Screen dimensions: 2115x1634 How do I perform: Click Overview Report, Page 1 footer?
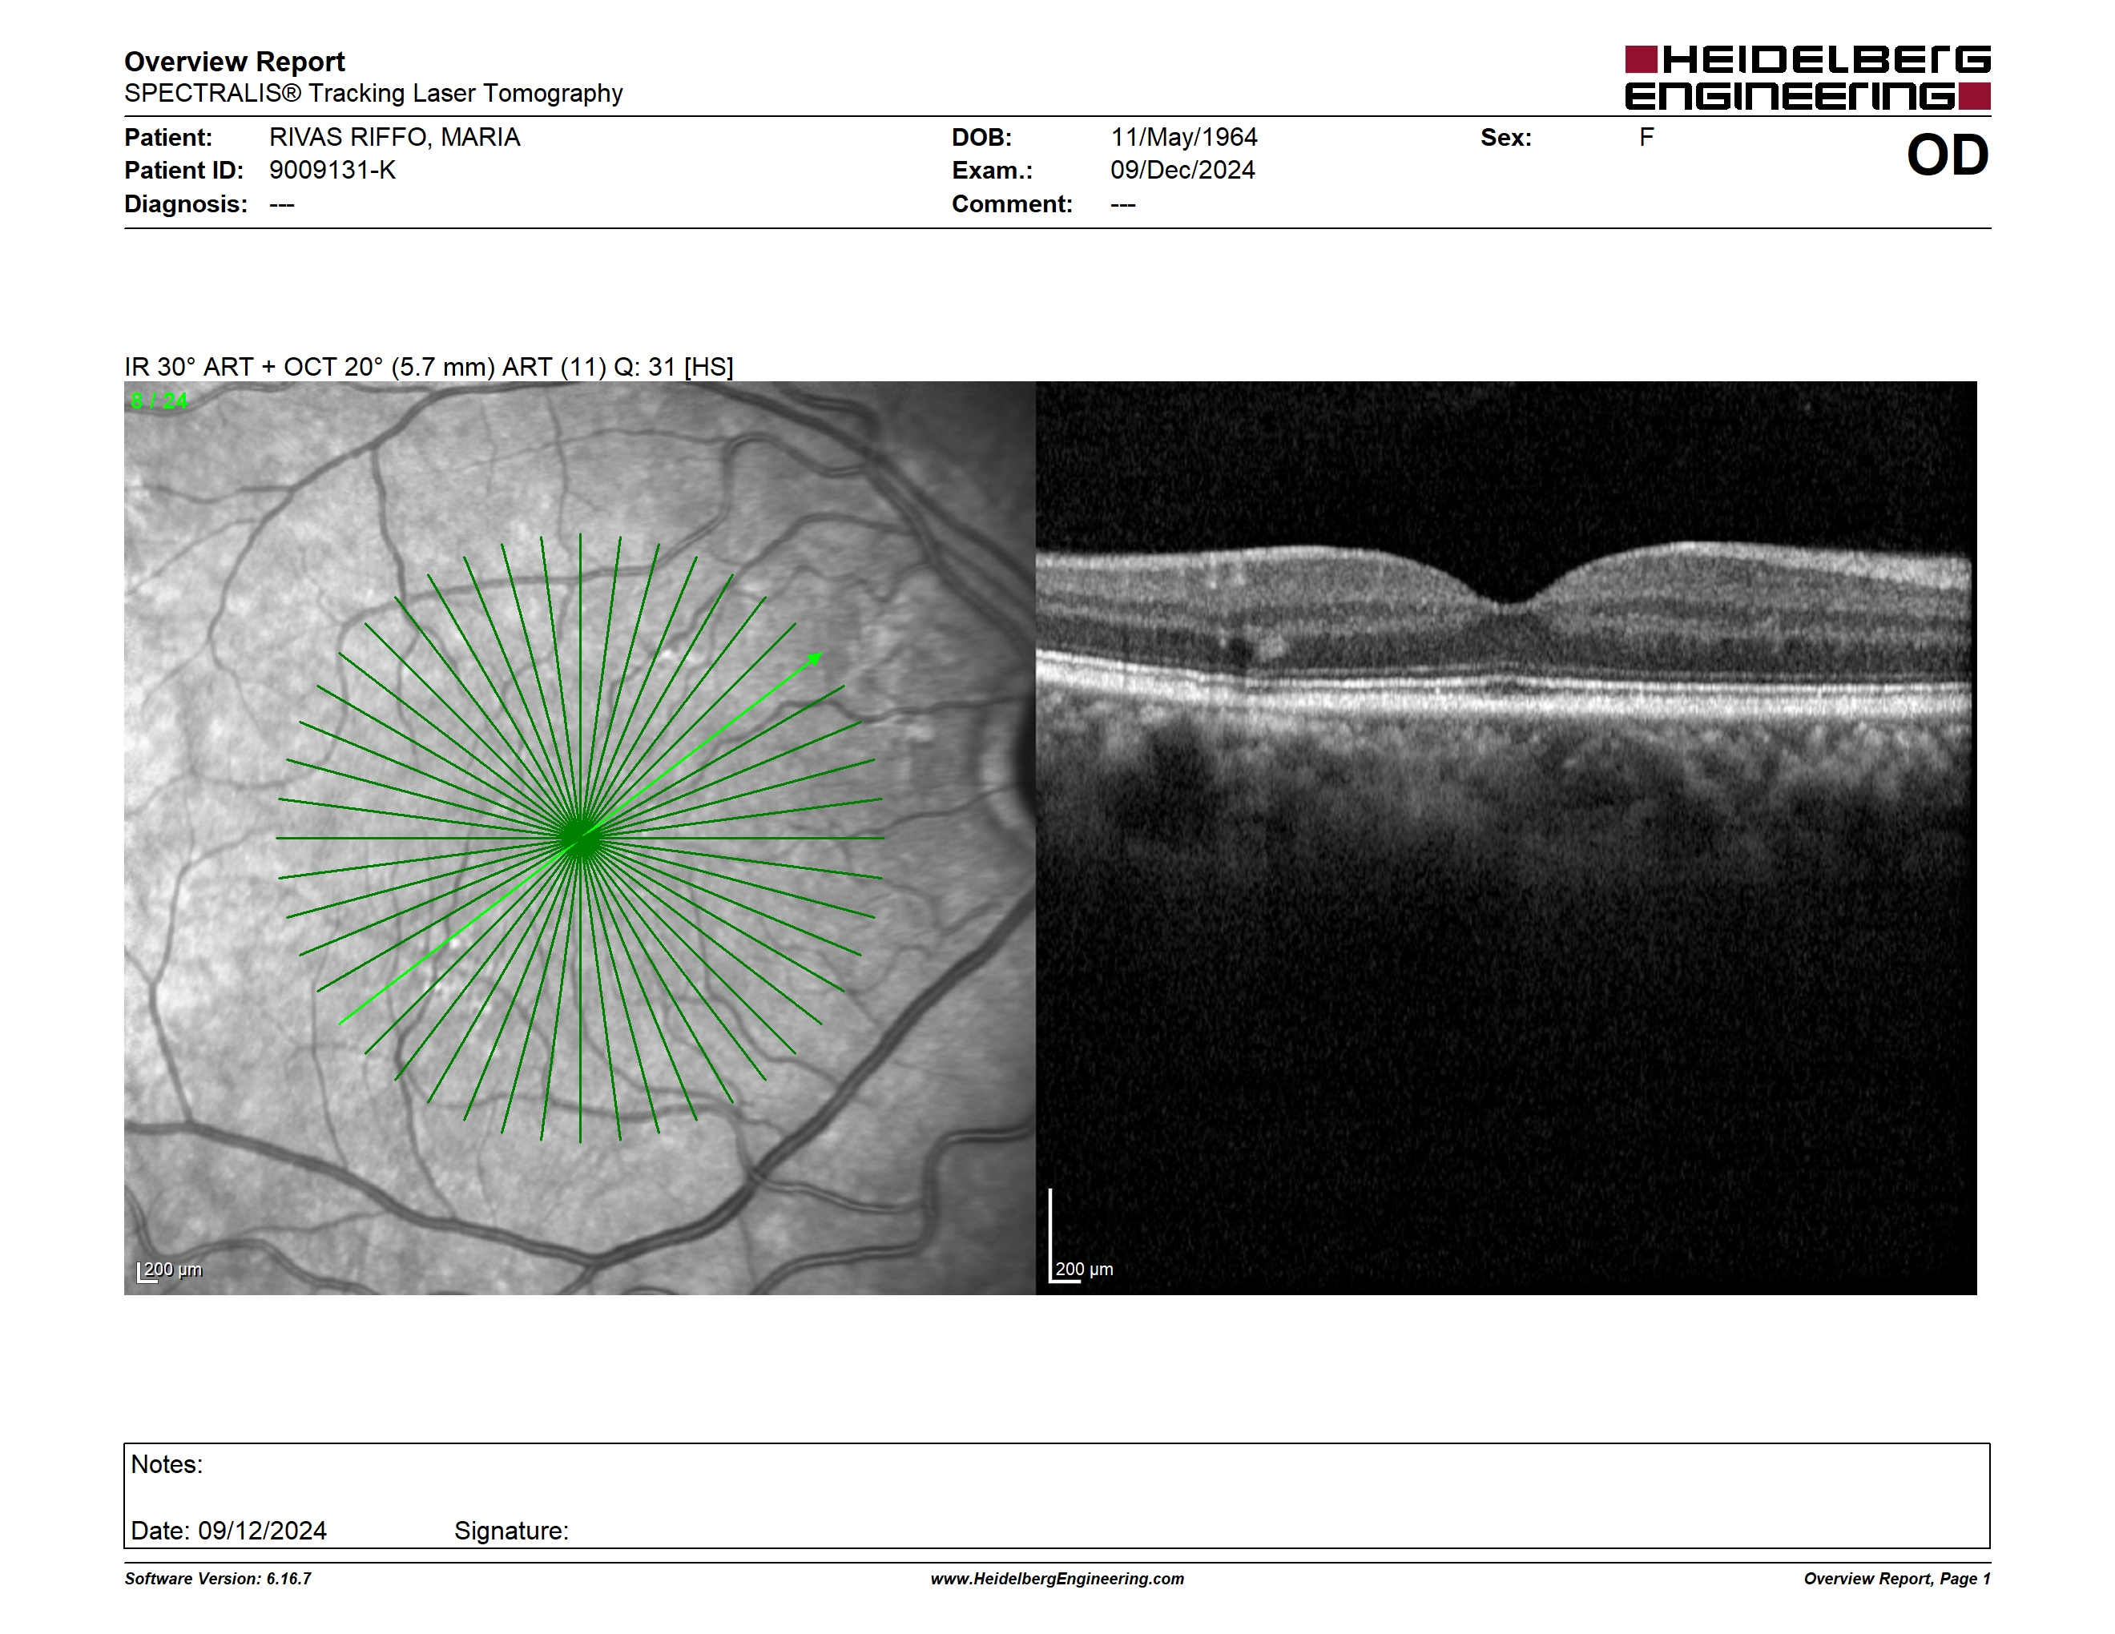click(1897, 1579)
